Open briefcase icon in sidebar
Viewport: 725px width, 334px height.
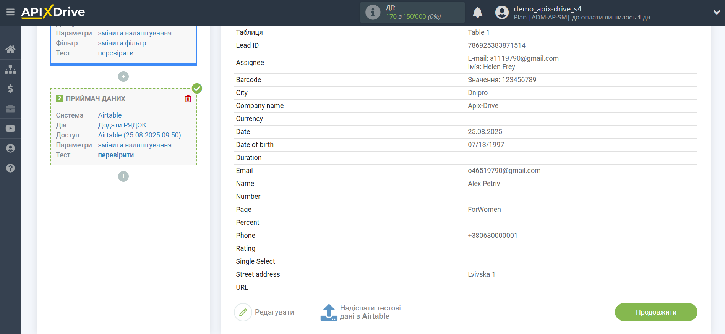click(10, 109)
